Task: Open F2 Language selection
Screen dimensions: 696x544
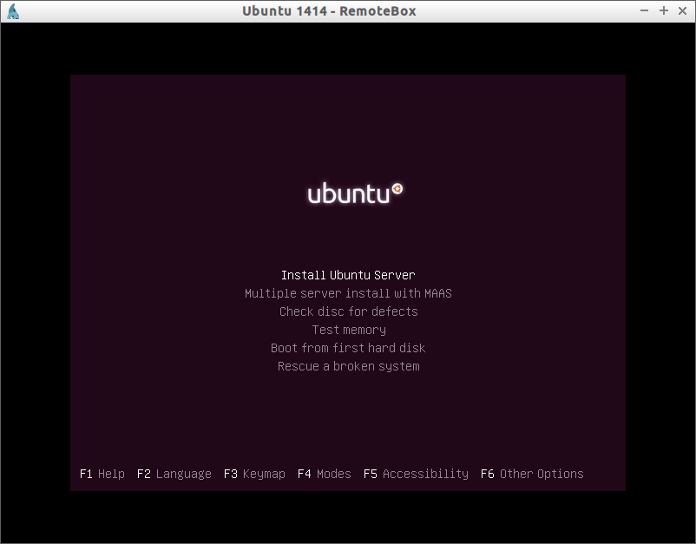Action: pyautogui.click(x=174, y=474)
